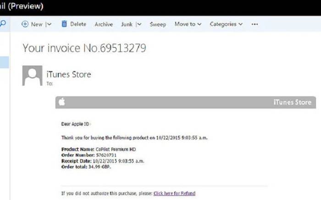Click the Delete trash can icon

coord(64,24)
